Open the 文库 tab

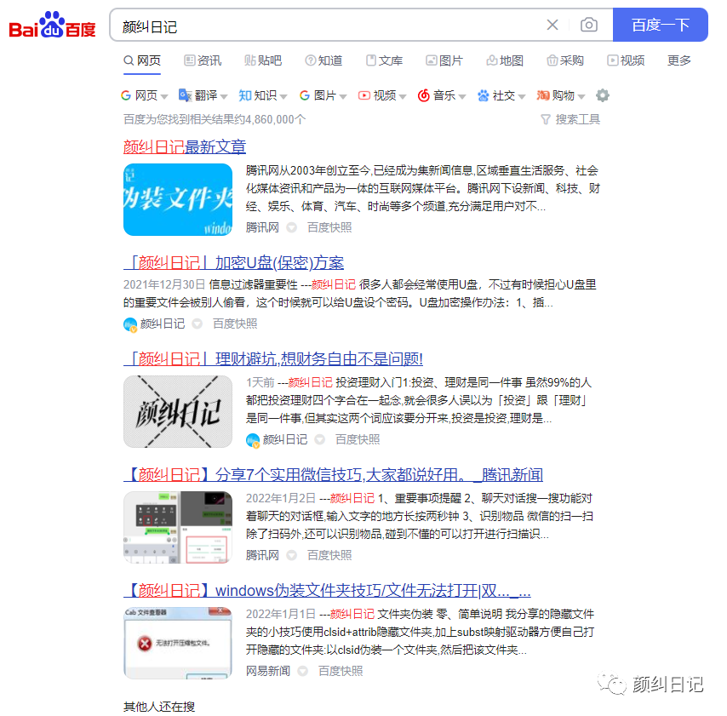(x=385, y=60)
